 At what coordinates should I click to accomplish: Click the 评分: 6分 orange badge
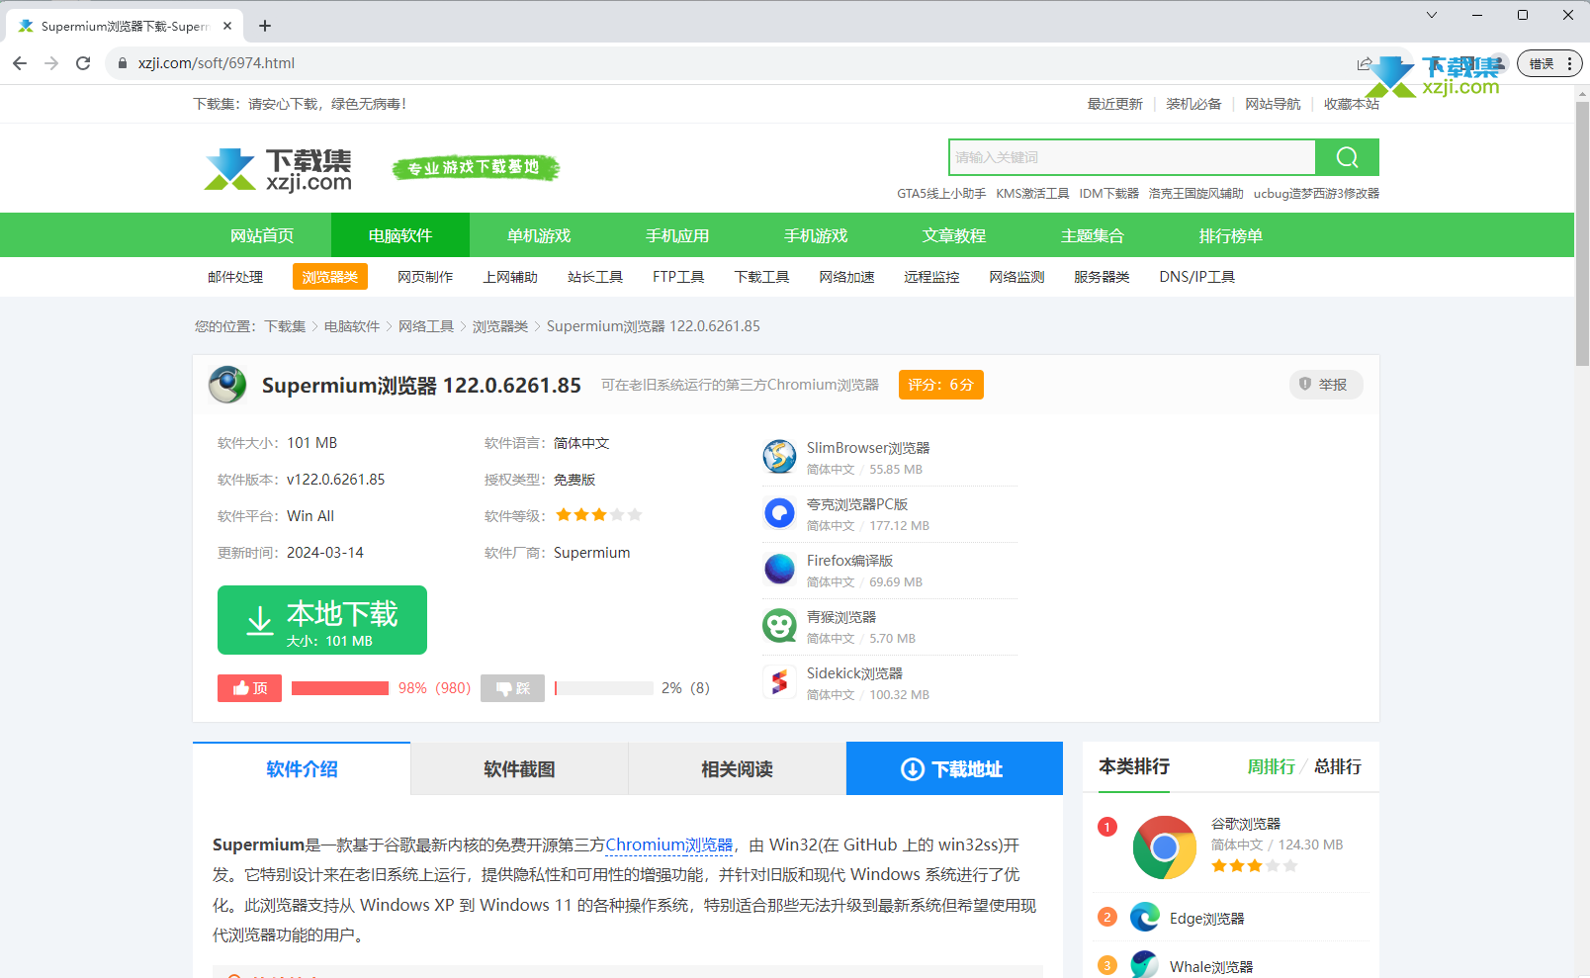tap(940, 385)
